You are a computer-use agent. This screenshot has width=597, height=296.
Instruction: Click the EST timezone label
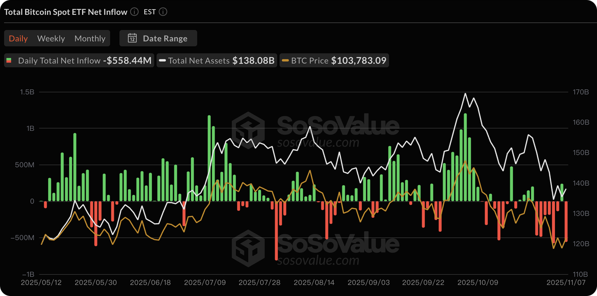[150, 12]
